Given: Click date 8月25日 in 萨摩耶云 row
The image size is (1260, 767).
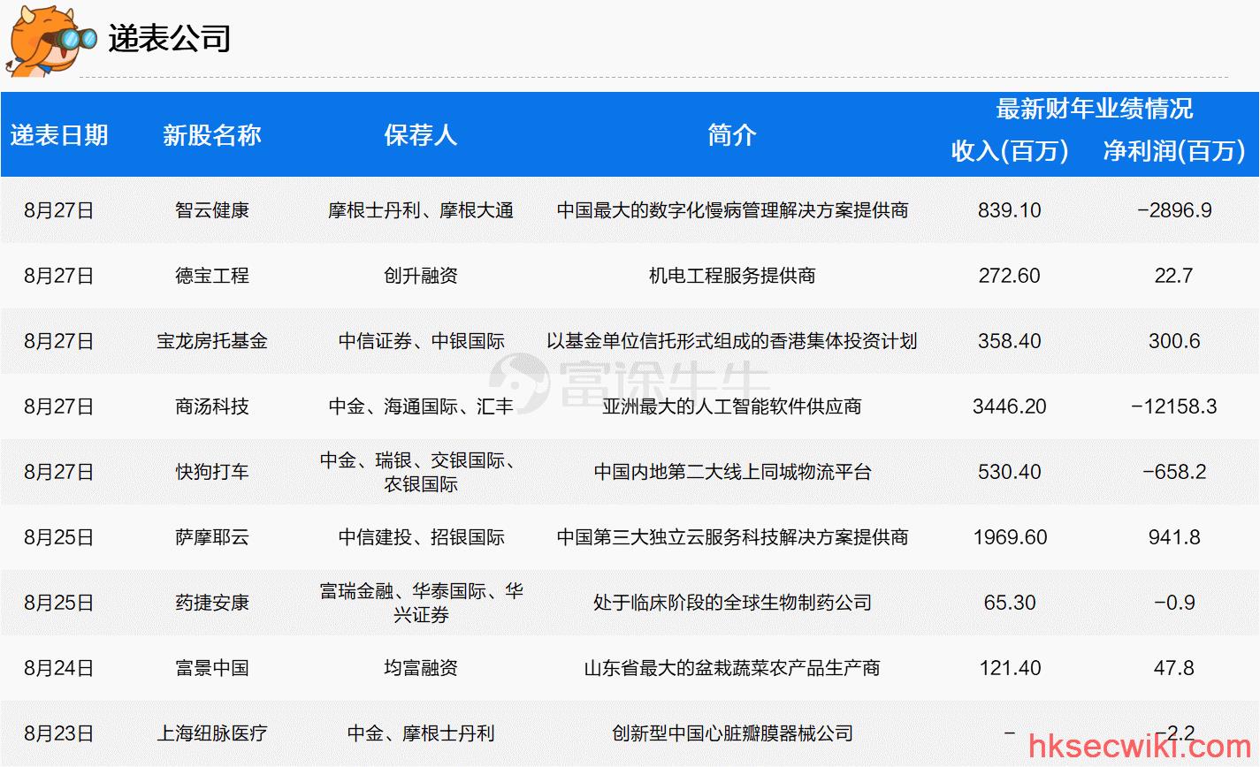Looking at the screenshot, I should [x=59, y=537].
